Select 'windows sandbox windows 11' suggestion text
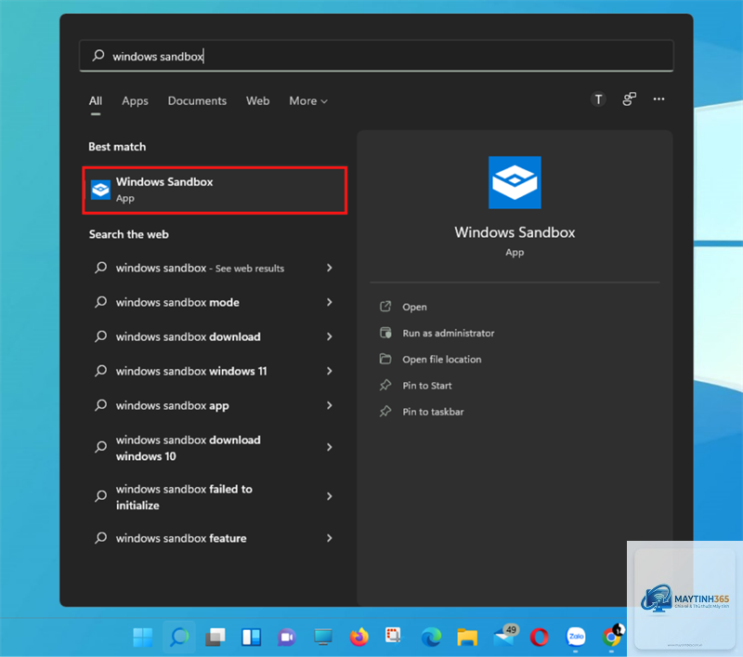Screen dimensions: 743x657 [x=191, y=371]
